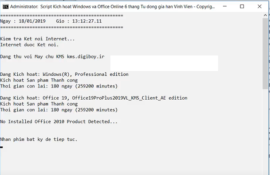Click first 'Kich hoat San pham Thanh cong'
Image resolution: width=270 pixels, height=175 pixels.
(x=39, y=80)
